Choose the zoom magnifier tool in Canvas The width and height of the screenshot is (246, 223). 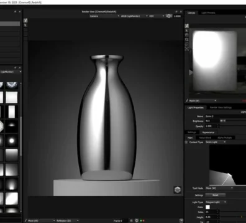pyautogui.click(x=187, y=40)
